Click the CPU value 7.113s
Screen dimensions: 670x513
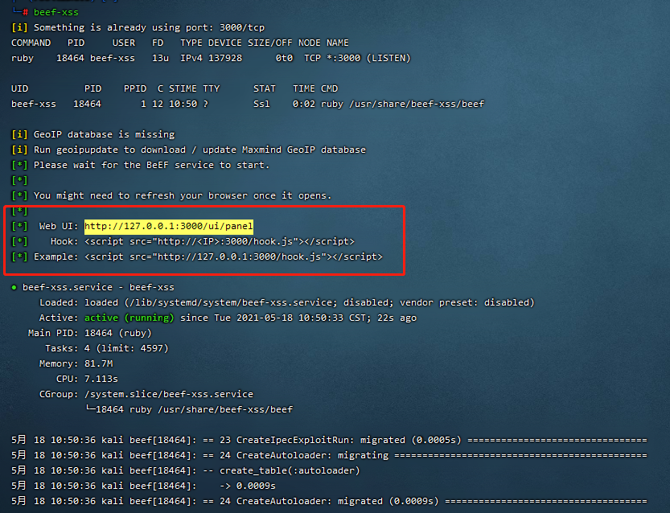point(101,379)
